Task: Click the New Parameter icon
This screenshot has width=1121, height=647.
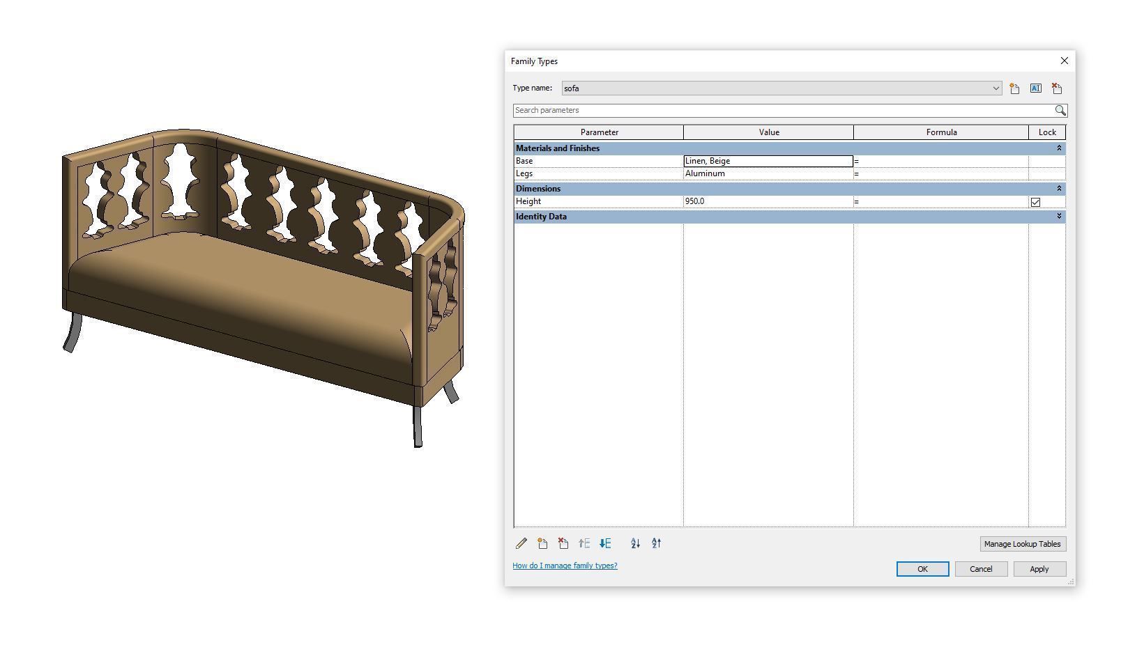Action: pos(542,543)
